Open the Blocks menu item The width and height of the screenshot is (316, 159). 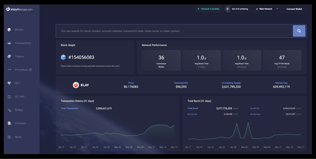(x=19, y=30)
